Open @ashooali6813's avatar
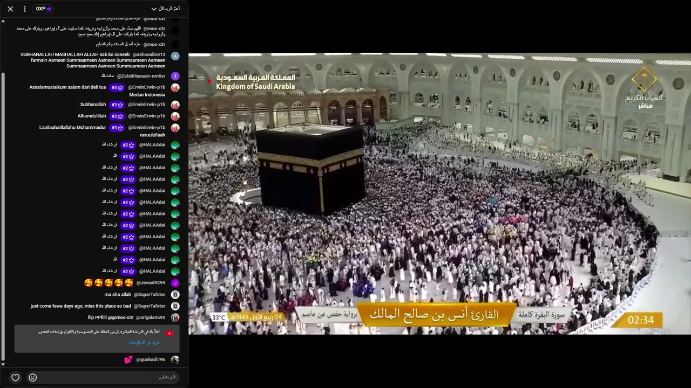Image resolution: width=691 pixels, height=388 pixels. 175,56
